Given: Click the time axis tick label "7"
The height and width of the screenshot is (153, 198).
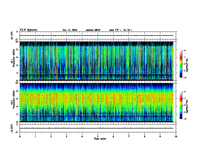Looking at the screenshot, I should pos(129,136).
